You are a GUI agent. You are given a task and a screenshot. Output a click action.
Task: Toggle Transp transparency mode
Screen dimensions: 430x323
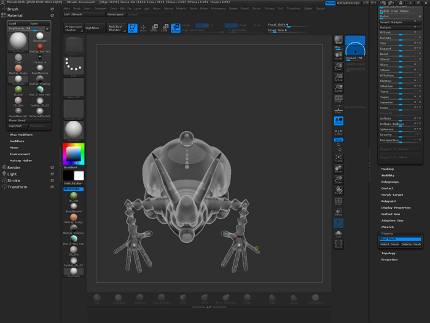(338, 212)
